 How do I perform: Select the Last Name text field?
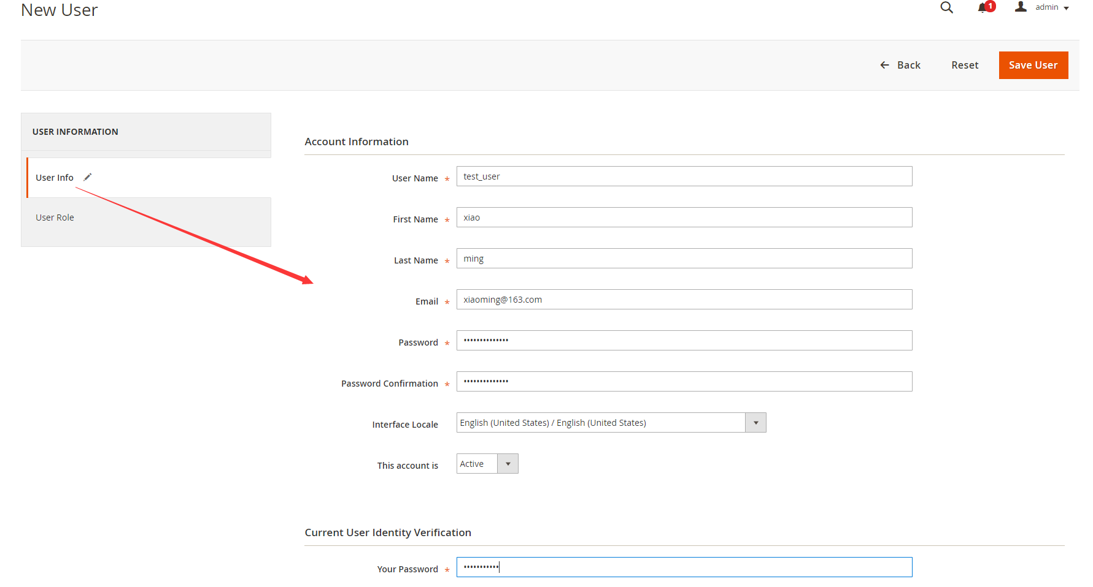[684, 259]
